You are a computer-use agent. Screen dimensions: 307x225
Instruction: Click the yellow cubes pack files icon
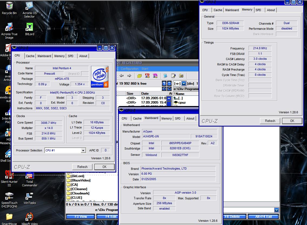click(x=139, y=76)
